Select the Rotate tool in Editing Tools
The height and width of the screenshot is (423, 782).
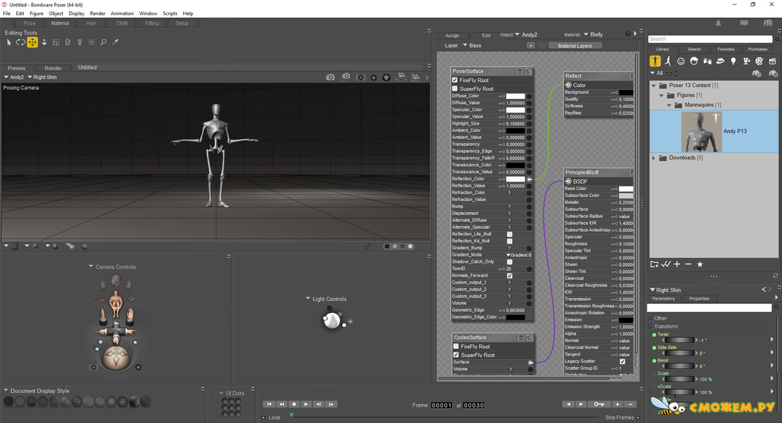tap(21, 42)
